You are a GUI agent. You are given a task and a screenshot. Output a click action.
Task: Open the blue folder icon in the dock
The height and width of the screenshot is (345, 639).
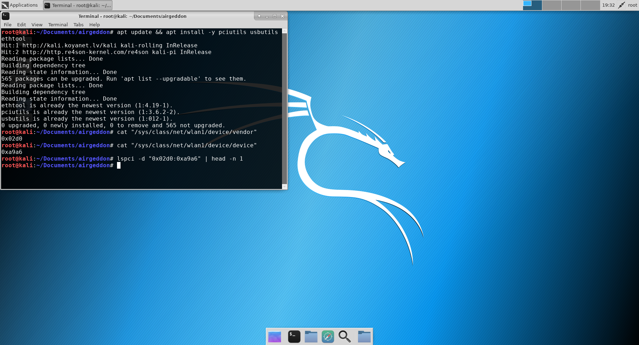tap(311, 336)
